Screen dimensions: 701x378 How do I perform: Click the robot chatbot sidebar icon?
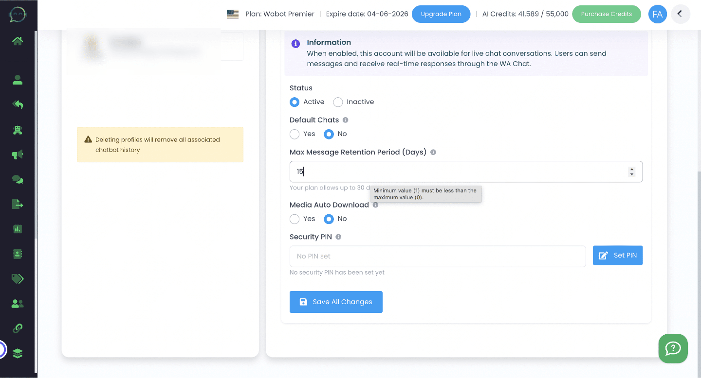click(18, 130)
